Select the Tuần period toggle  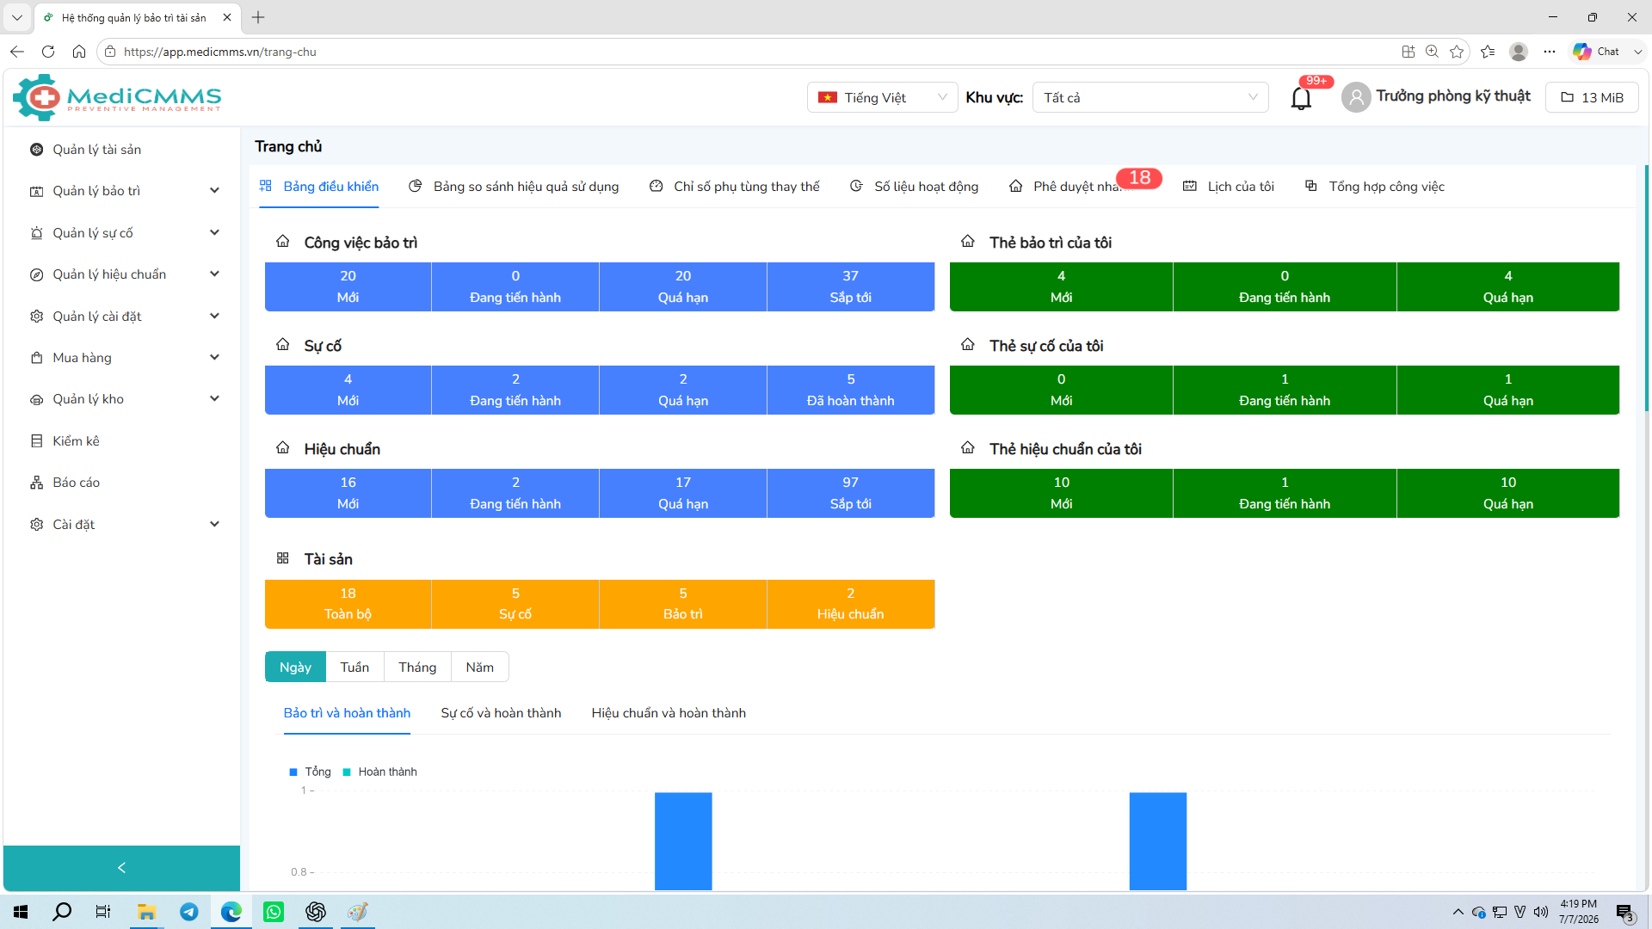[x=354, y=668]
